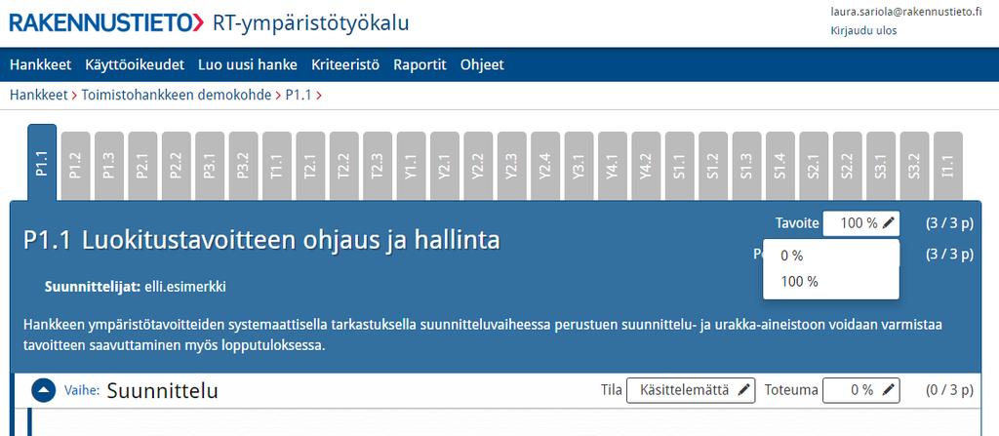Click the pencil icon in the Toteuma field
The image size is (999, 436).
[x=890, y=390]
